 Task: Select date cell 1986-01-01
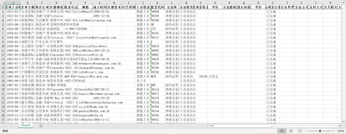[x=100, y=12]
